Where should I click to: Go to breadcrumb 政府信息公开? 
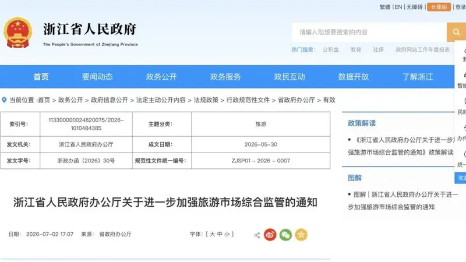pyautogui.click(x=110, y=100)
